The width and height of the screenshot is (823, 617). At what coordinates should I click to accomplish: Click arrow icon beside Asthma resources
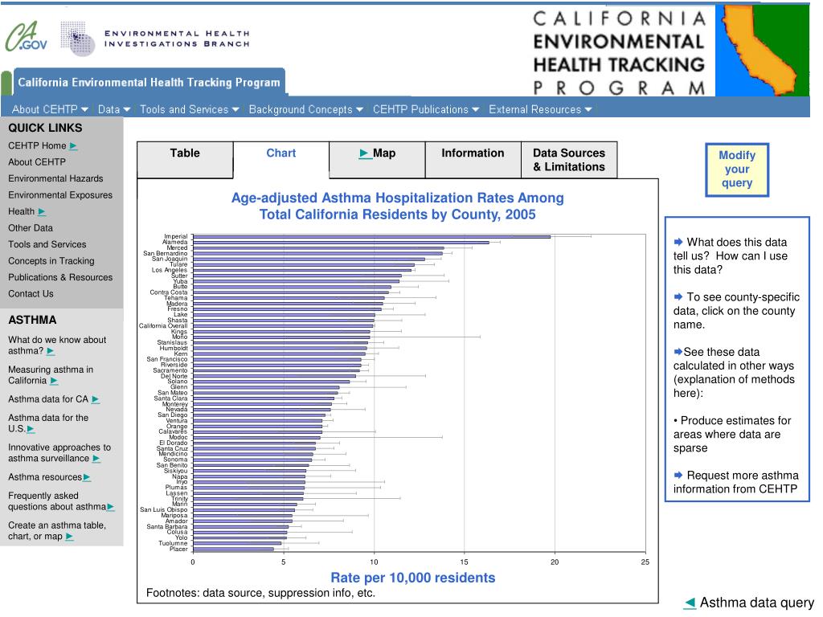click(87, 478)
